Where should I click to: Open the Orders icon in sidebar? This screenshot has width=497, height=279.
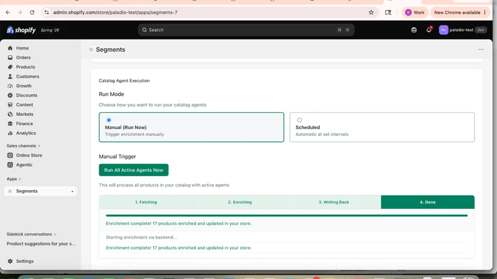(x=10, y=58)
